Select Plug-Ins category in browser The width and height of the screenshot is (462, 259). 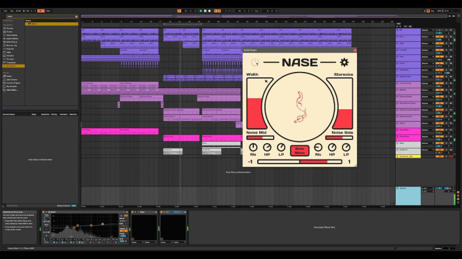[10, 49]
